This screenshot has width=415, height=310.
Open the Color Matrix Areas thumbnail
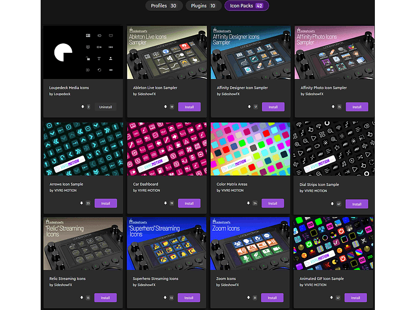pos(251,148)
